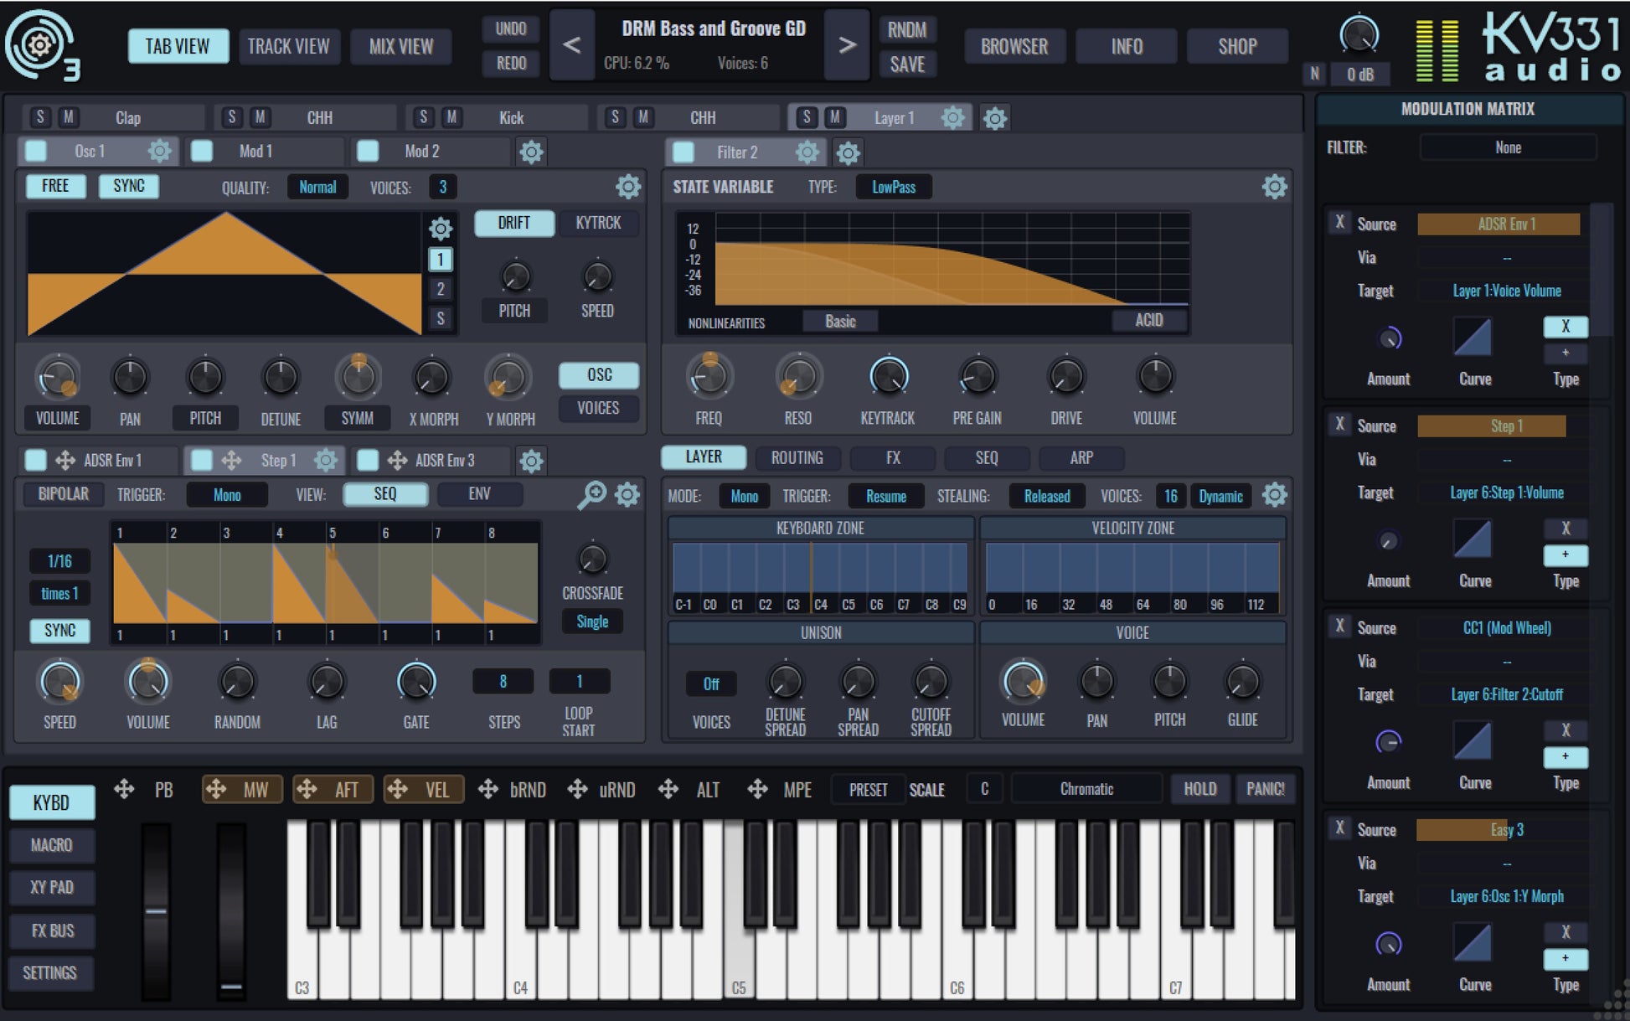Open settings gear next to ADSR Env 3
Image resolution: width=1630 pixels, height=1021 pixels.
tap(531, 460)
